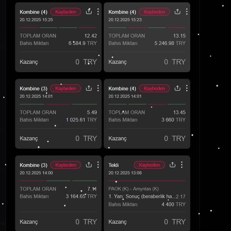The height and width of the screenshot is (231, 231).
Task: Share the Tekli PAOK bet
Action: (172, 165)
